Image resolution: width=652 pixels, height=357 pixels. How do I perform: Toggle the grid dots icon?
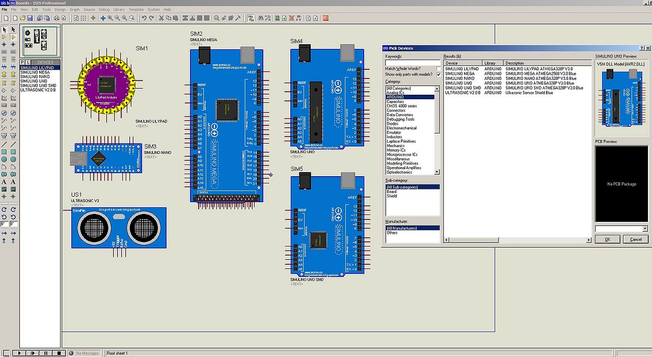pos(83,18)
